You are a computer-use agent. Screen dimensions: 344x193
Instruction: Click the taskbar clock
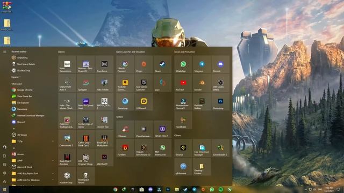tap(329, 189)
